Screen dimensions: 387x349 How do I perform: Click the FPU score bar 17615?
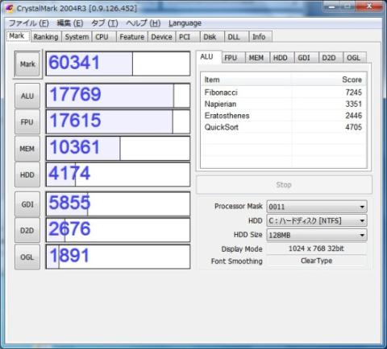coord(118,121)
